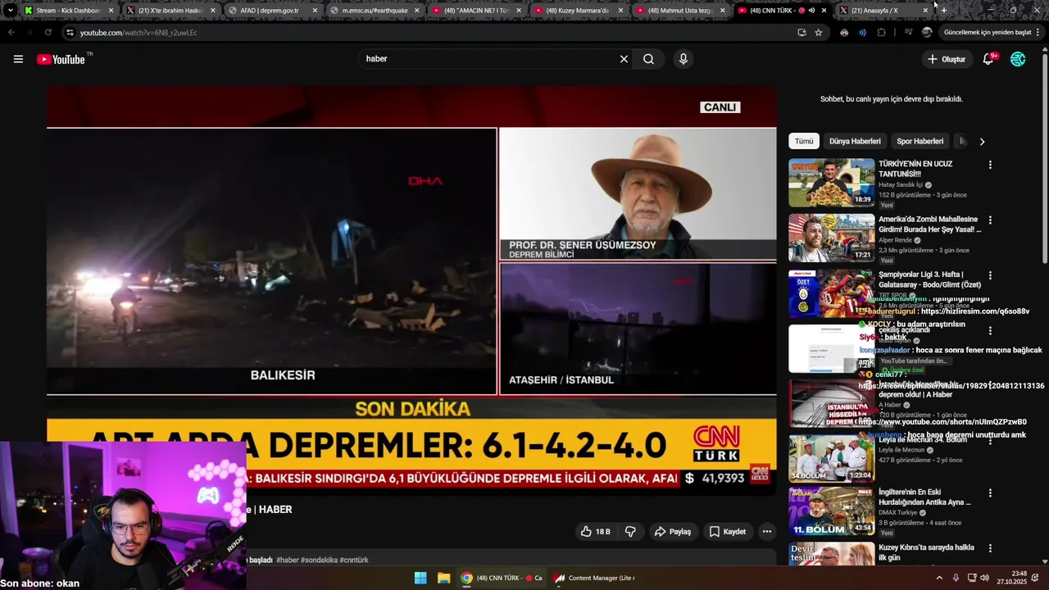
Task: Open options for TÜRKİYE'NİN EN UCUZ TANTUNİSİ video
Action: point(990,165)
